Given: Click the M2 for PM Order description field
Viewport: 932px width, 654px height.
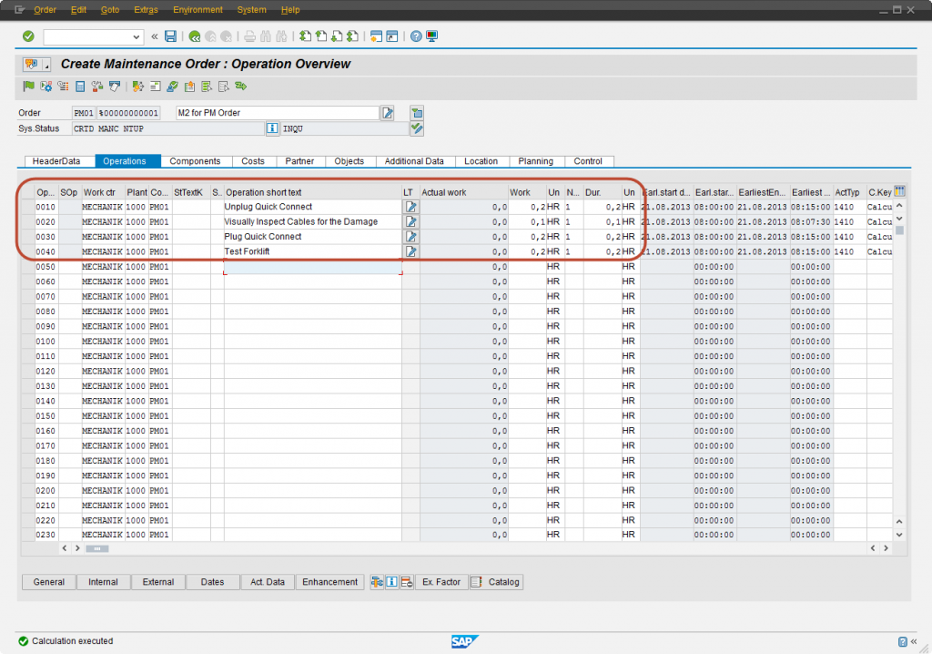Looking at the screenshot, I should 278,112.
